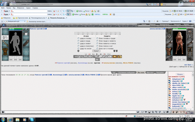Expand 'Почта' dropdown in first Yandex toolbar
The height and width of the screenshot is (122, 195).
click(90, 11)
